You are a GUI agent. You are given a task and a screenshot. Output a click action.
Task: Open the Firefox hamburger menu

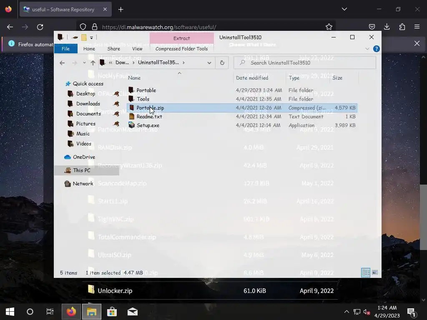[417, 27]
